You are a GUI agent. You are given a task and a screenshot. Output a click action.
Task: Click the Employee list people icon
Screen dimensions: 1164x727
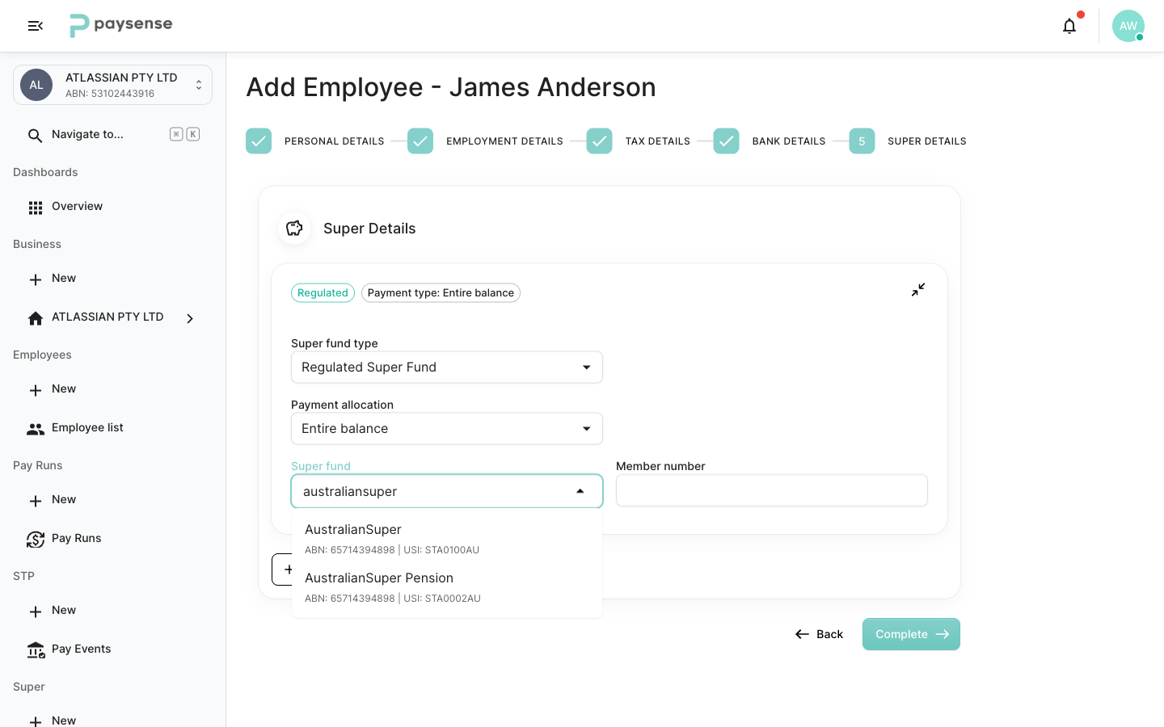[x=36, y=429]
